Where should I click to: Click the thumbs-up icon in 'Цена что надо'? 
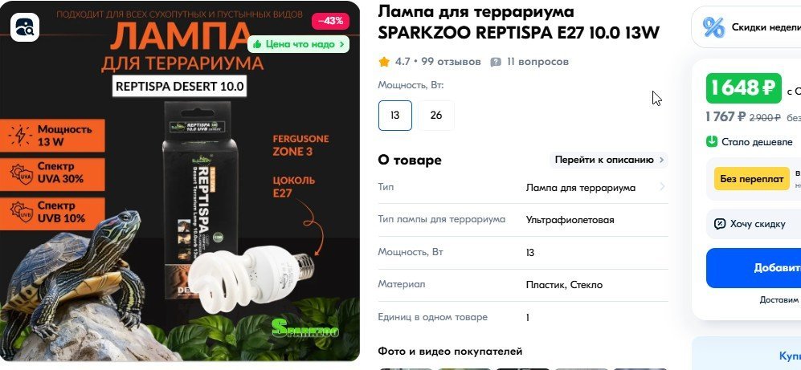[x=257, y=44]
